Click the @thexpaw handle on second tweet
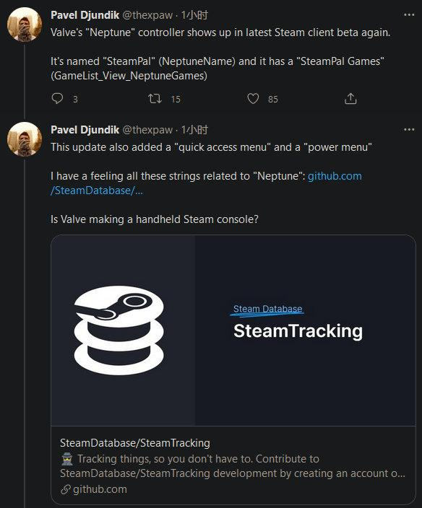 click(147, 130)
